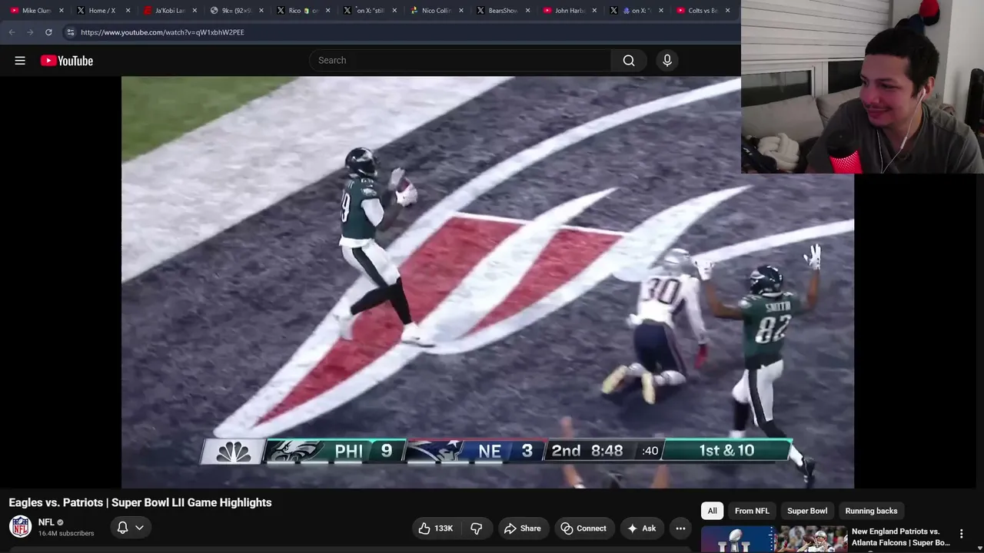The height and width of the screenshot is (553, 984).
Task: Focus the YouTube search field
Action: pos(461,61)
